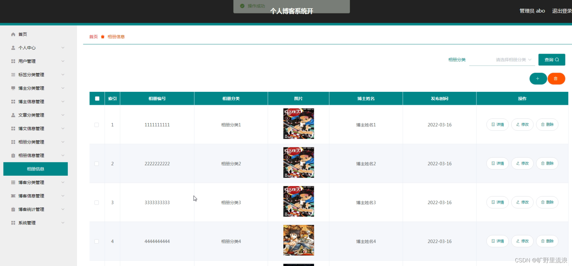Viewport: 572px width, 266px height.
Task: Click the 相册分类 column header
Action: click(231, 99)
